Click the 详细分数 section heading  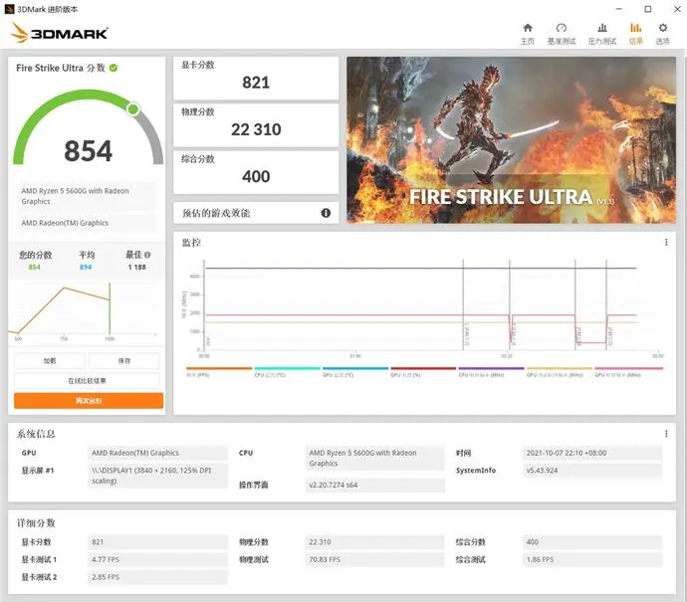(36, 523)
